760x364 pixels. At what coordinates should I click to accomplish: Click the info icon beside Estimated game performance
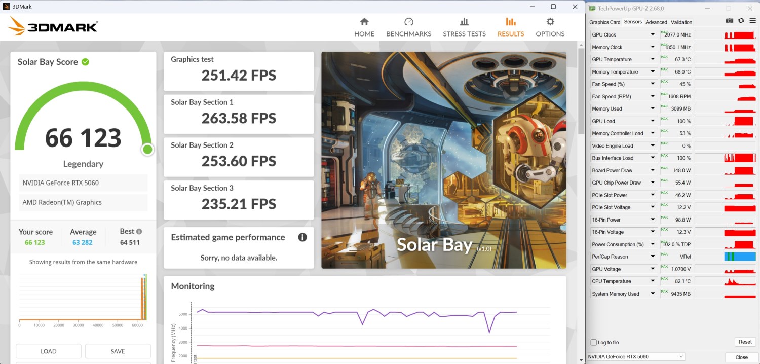coord(302,237)
